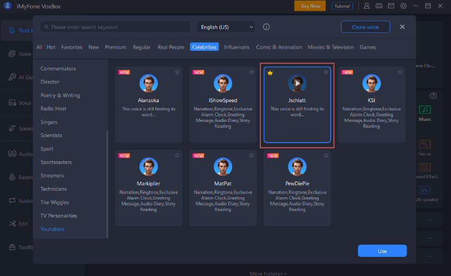Choose the Radio Host subcategory
This screenshot has height=276, width=451.
(x=54, y=109)
